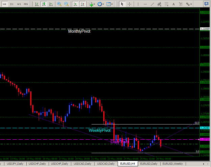Screen dimensions: 211x167
Task: Click the Fibonacci 0.0 level label
Action: 197,151
